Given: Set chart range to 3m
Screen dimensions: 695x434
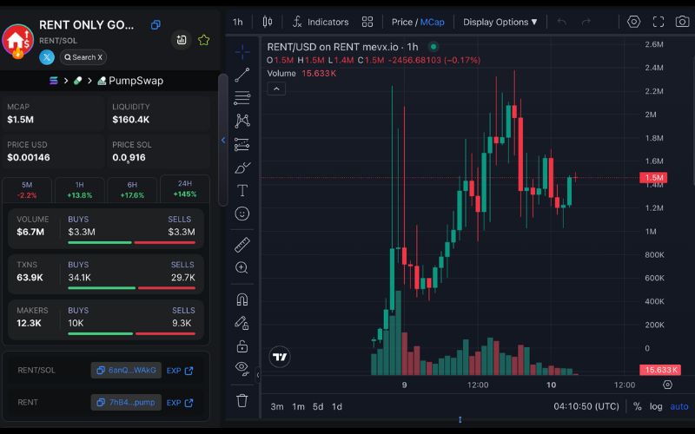Looking at the screenshot, I should pos(277,406).
